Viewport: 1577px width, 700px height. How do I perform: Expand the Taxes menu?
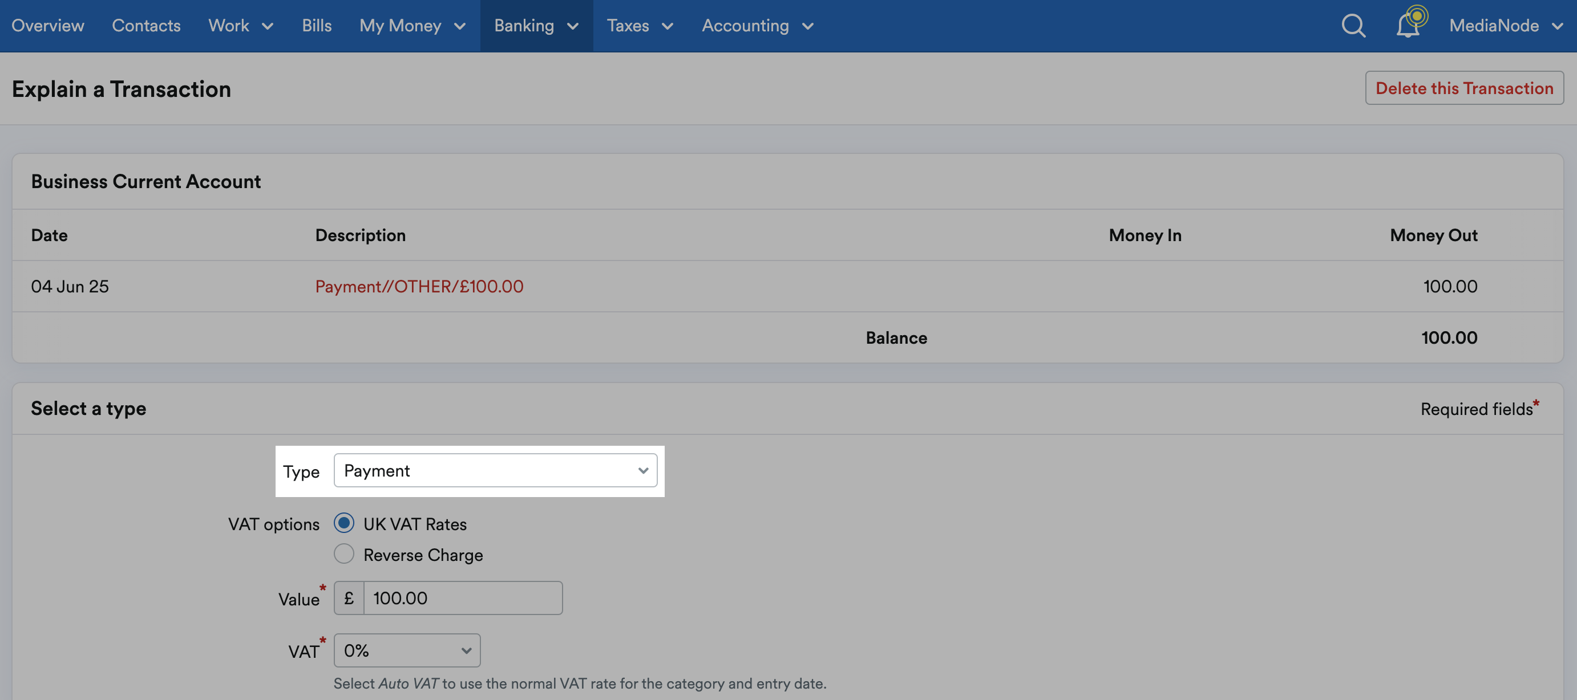[640, 26]
